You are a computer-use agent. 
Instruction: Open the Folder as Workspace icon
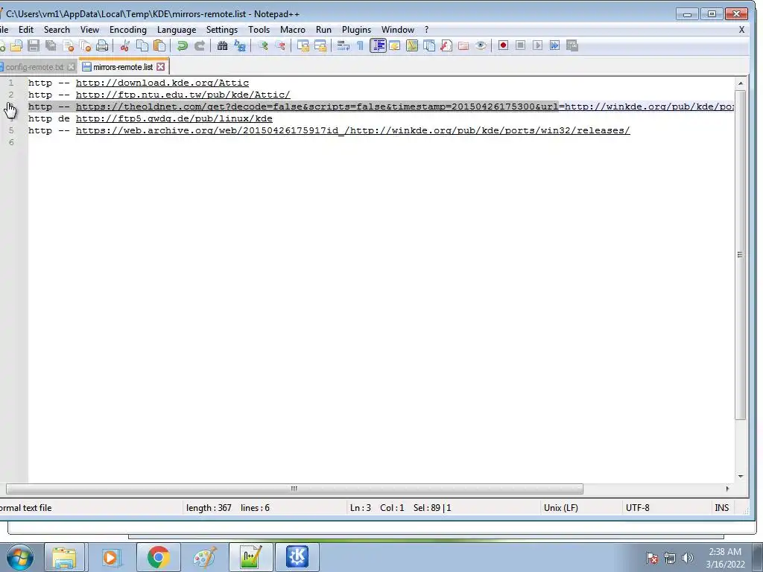pyautogui.click(x=463, y=45)
